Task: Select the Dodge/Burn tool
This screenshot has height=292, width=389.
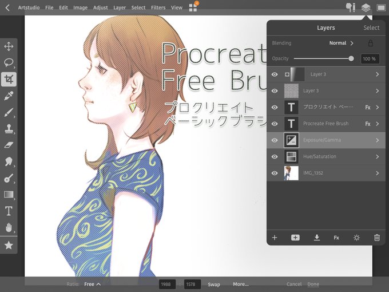Action: (x=9, y=178)
